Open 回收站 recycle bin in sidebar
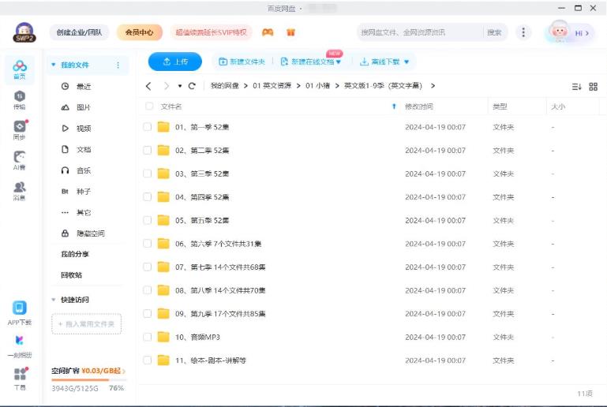This screenshot has width=607, height=407. 71,275
